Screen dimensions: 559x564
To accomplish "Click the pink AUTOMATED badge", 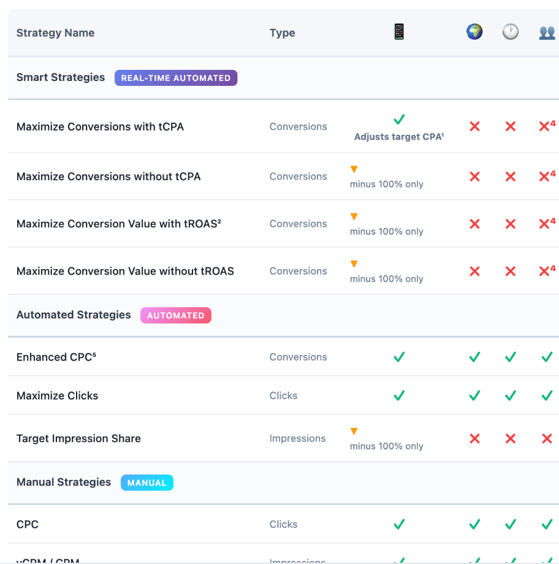I will point(176,315).
